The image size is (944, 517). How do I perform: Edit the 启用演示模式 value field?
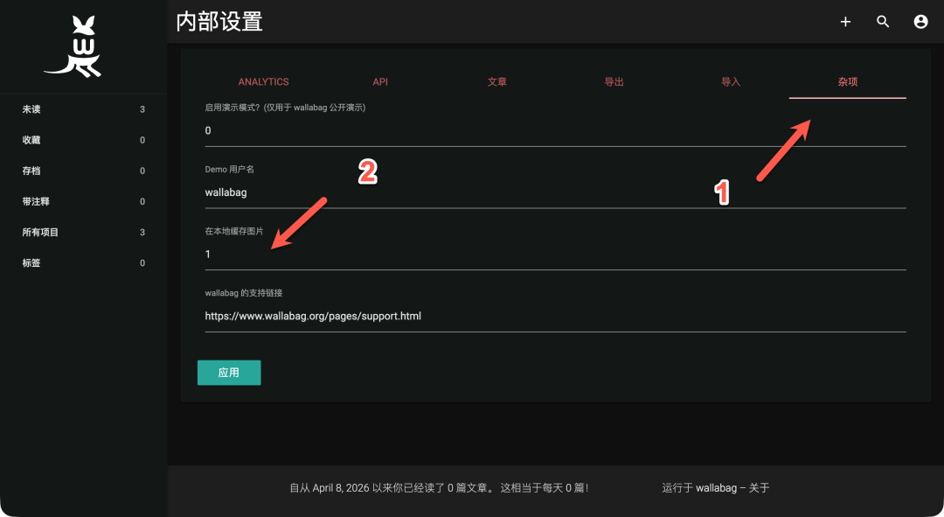(555, 130)
